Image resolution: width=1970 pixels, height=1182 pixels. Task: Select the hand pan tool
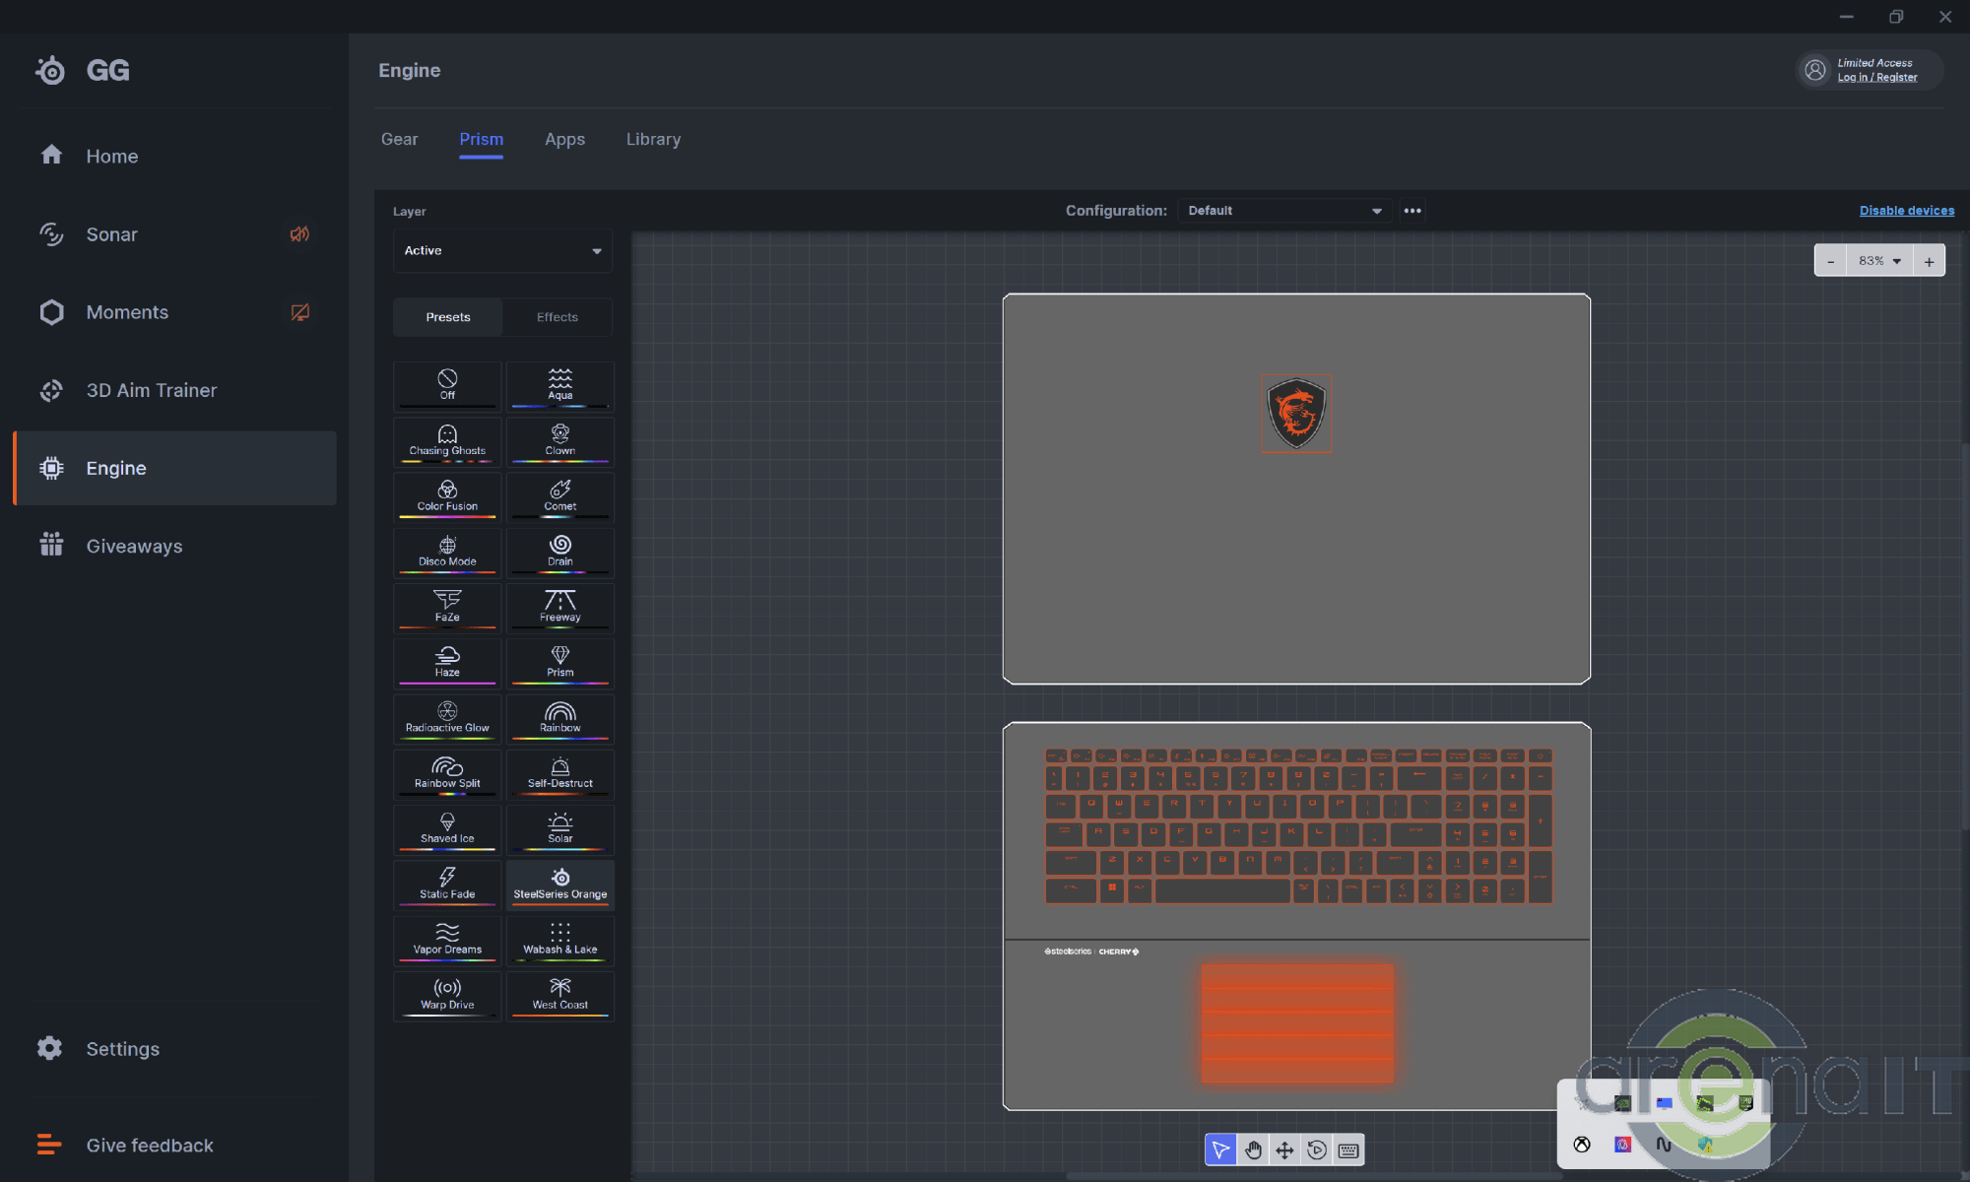click(x=1253, y=1149)
